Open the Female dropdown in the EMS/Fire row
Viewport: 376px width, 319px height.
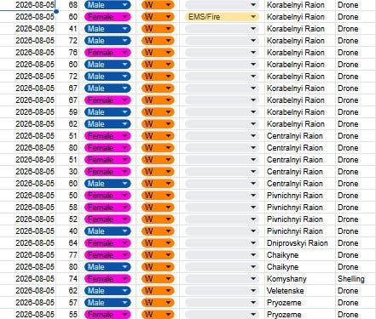pyautogui.click(x=107, y=17)
